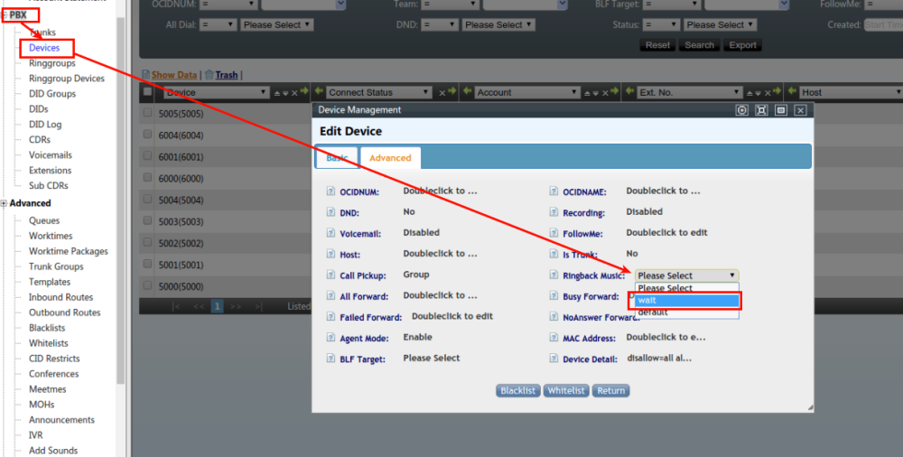The height and width of the screenshot is (457, 903).
Task: Expand the Advanced tree section
Action: point(4,203)
